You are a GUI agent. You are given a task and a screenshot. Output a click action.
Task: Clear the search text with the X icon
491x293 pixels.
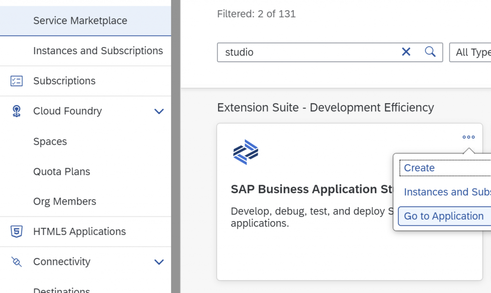coord(406,52)
